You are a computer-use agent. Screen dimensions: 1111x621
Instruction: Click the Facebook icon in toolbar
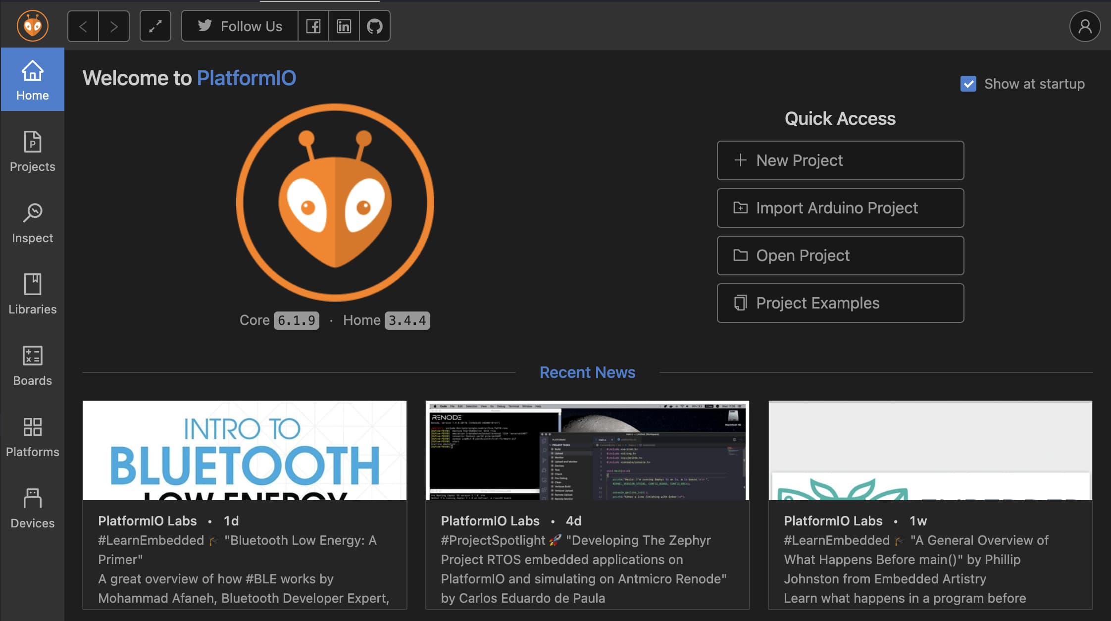[313, 26]
